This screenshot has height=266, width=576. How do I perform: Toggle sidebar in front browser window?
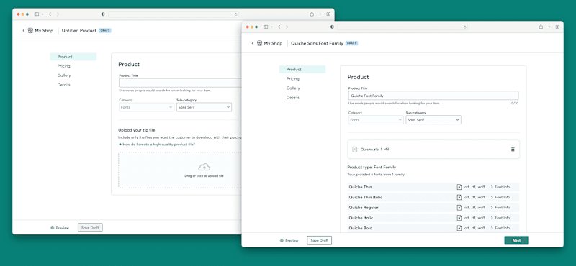pyautogui.click(x=266, y=27)
